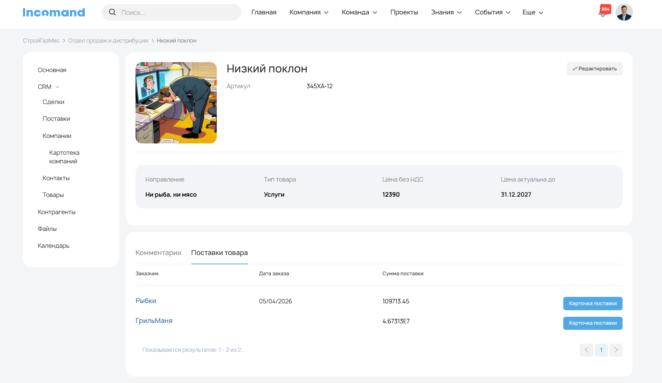
Task: Click the Сумма поставки column header
Action: point(403,274)
